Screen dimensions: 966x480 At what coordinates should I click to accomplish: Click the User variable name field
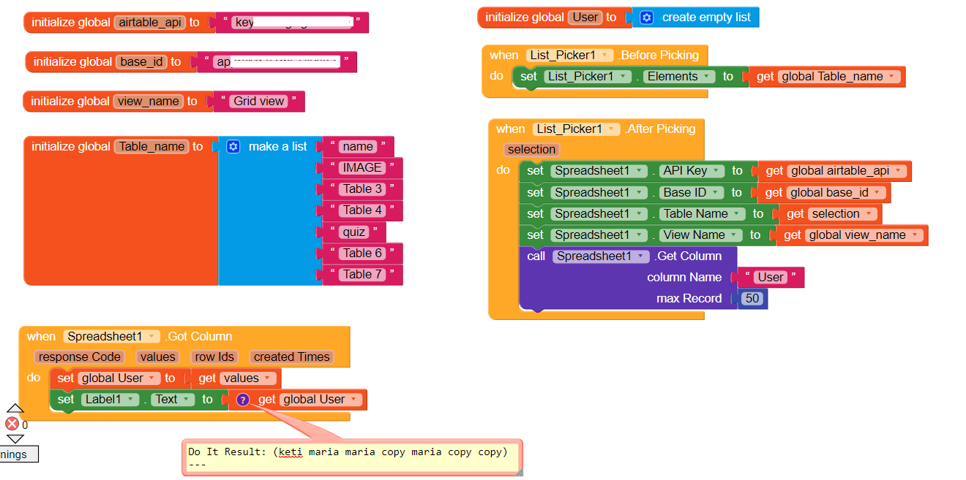[x=585, y=18]
